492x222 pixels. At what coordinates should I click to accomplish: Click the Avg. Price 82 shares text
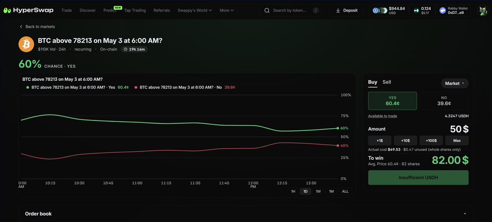pyautogui.click(x=394, y=164)
